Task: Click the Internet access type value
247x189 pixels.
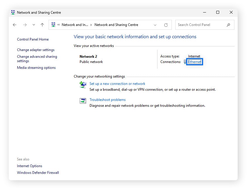Action: pos(194,56)
